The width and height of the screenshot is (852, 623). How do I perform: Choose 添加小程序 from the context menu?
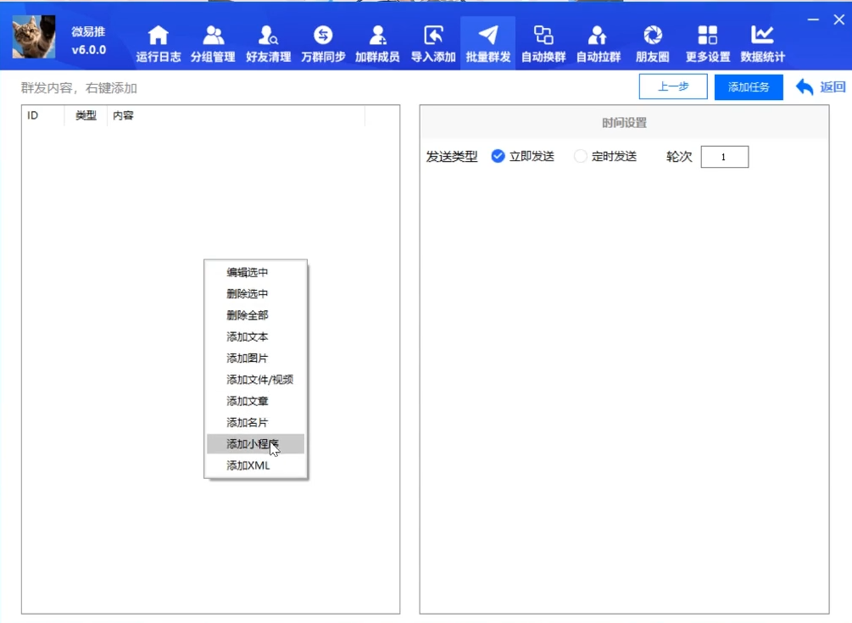pos(254,443)
